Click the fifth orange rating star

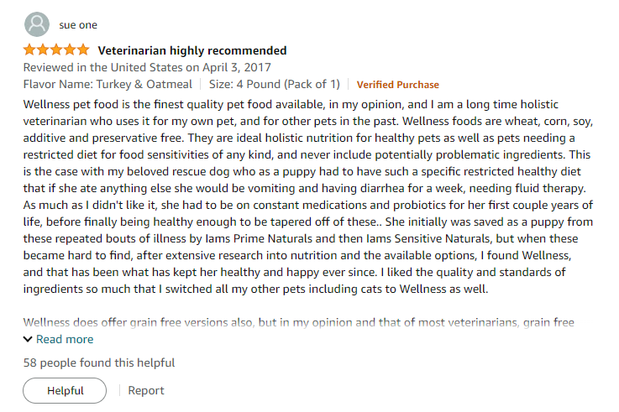coord(83,50)
